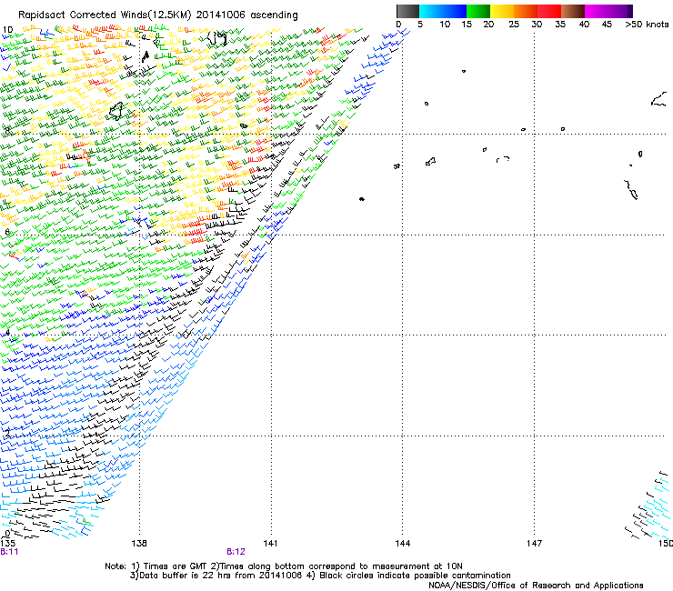Click the magenta-purple 40-50 knots legend swatch
Image resolution: width=673 pixels, height=591 pixels.
tap(608, 11)
